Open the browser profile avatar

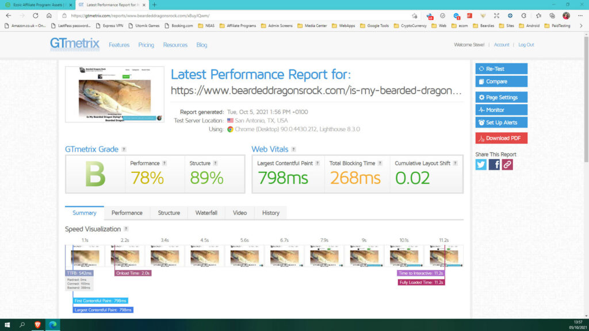coord(566,16)
